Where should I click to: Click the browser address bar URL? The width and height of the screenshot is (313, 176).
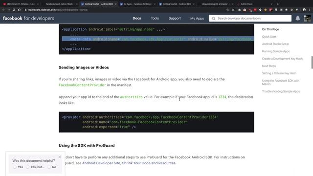(58, 10)
